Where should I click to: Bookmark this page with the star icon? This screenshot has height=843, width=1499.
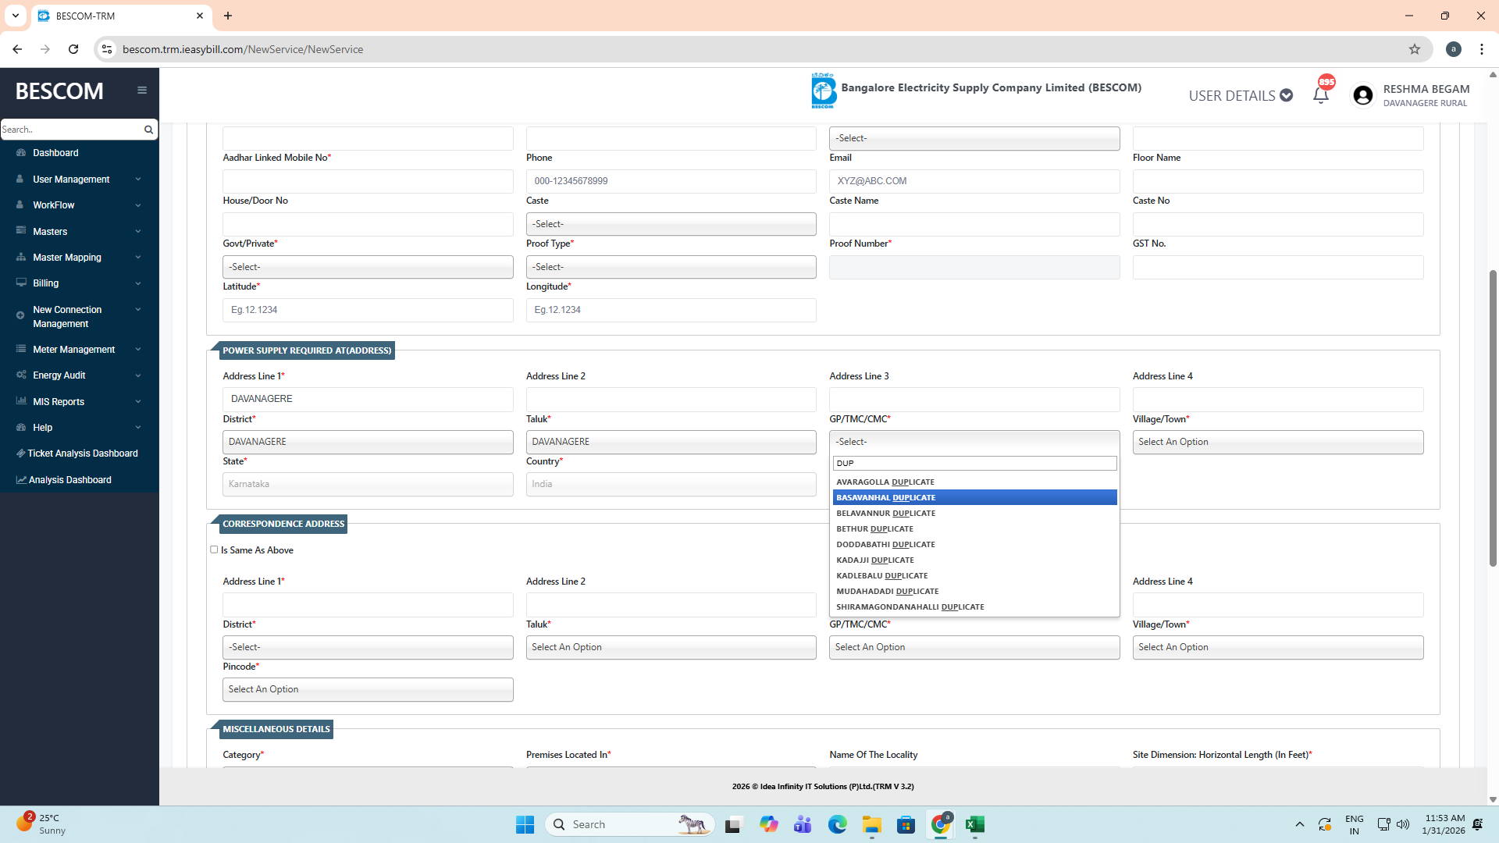[x=1414, y=49]
